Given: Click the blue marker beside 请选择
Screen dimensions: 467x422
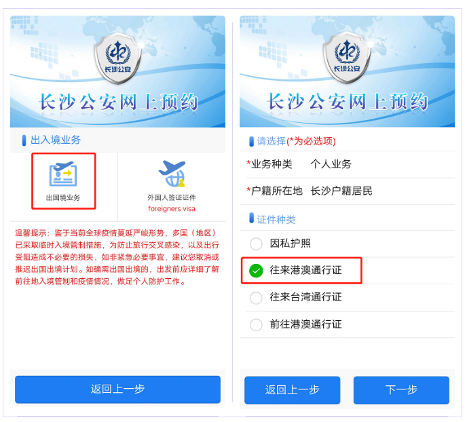Looking at the screenshot, I should tap(251, 141).
